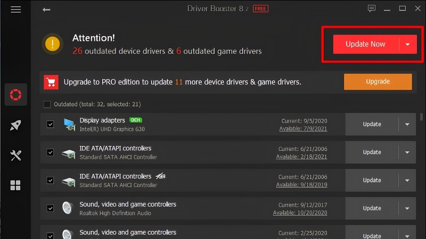426x239 pixels.
Task: Open the Available: 10/20/2020 link
Action: click(300, 213)
